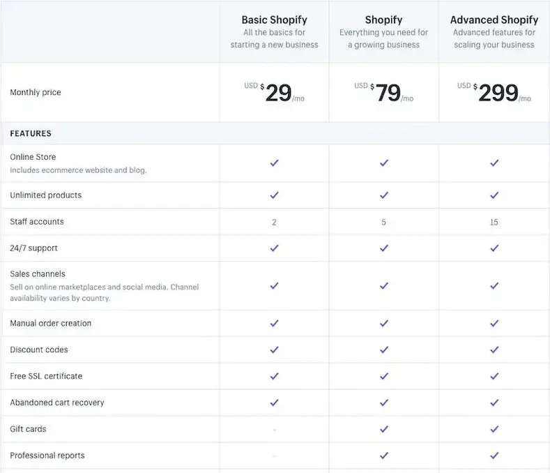Select the Advanced Shopify plan heading
Screen dimensions: 550x473
(x=494, y=20)
